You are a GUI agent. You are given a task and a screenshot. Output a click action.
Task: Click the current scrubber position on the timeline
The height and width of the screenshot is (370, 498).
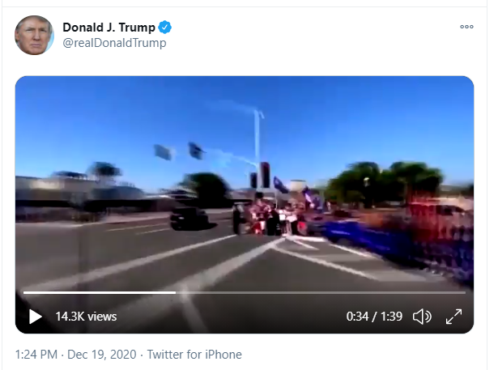pos(176,292)
